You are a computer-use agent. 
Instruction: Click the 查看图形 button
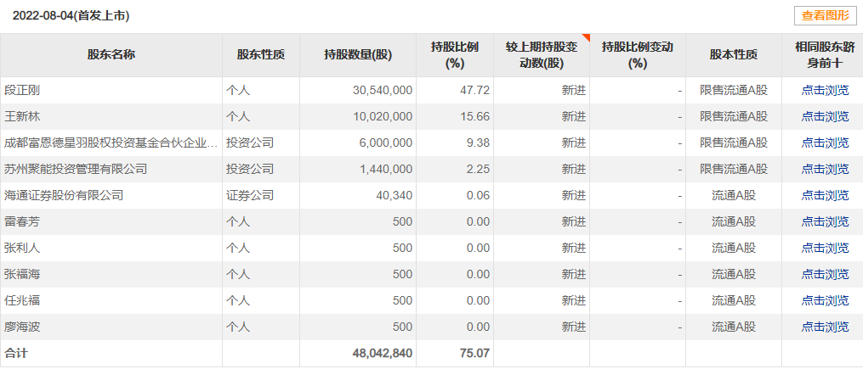pos(825,15)
